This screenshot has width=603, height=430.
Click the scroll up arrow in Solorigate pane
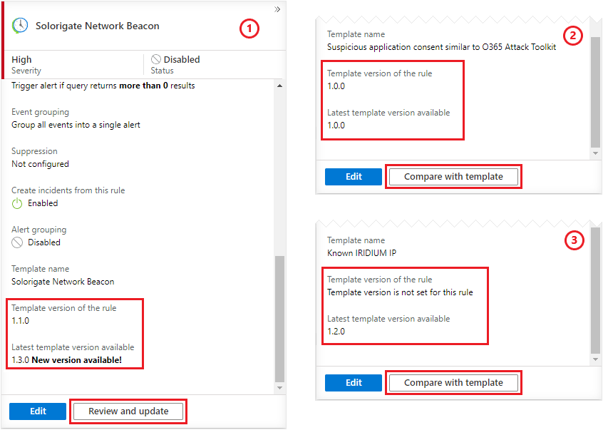point(280,86)
